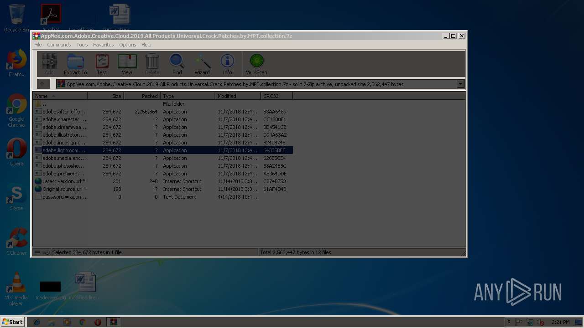Open the Google Chrome desktop shortcut
This screenshot has height=328, width=584.
point(16,111)
